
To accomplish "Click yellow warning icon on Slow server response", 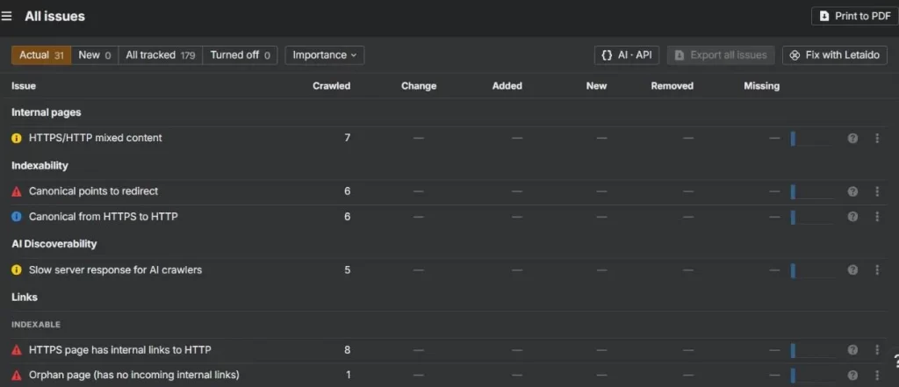I will coord(17,270).
